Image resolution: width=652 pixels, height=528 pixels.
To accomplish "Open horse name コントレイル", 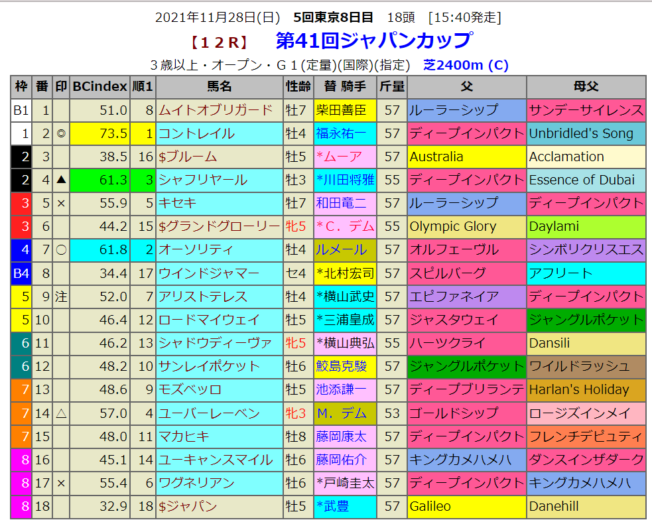I will 197,134.
